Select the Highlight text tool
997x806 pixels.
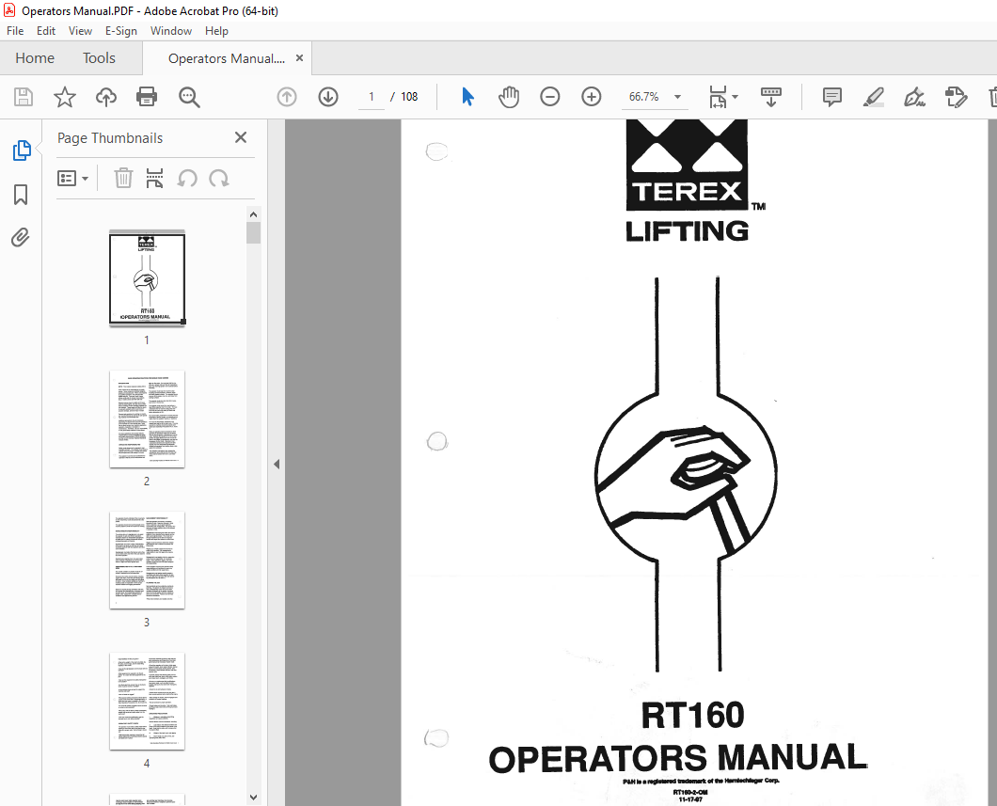[x=874, y=97]
